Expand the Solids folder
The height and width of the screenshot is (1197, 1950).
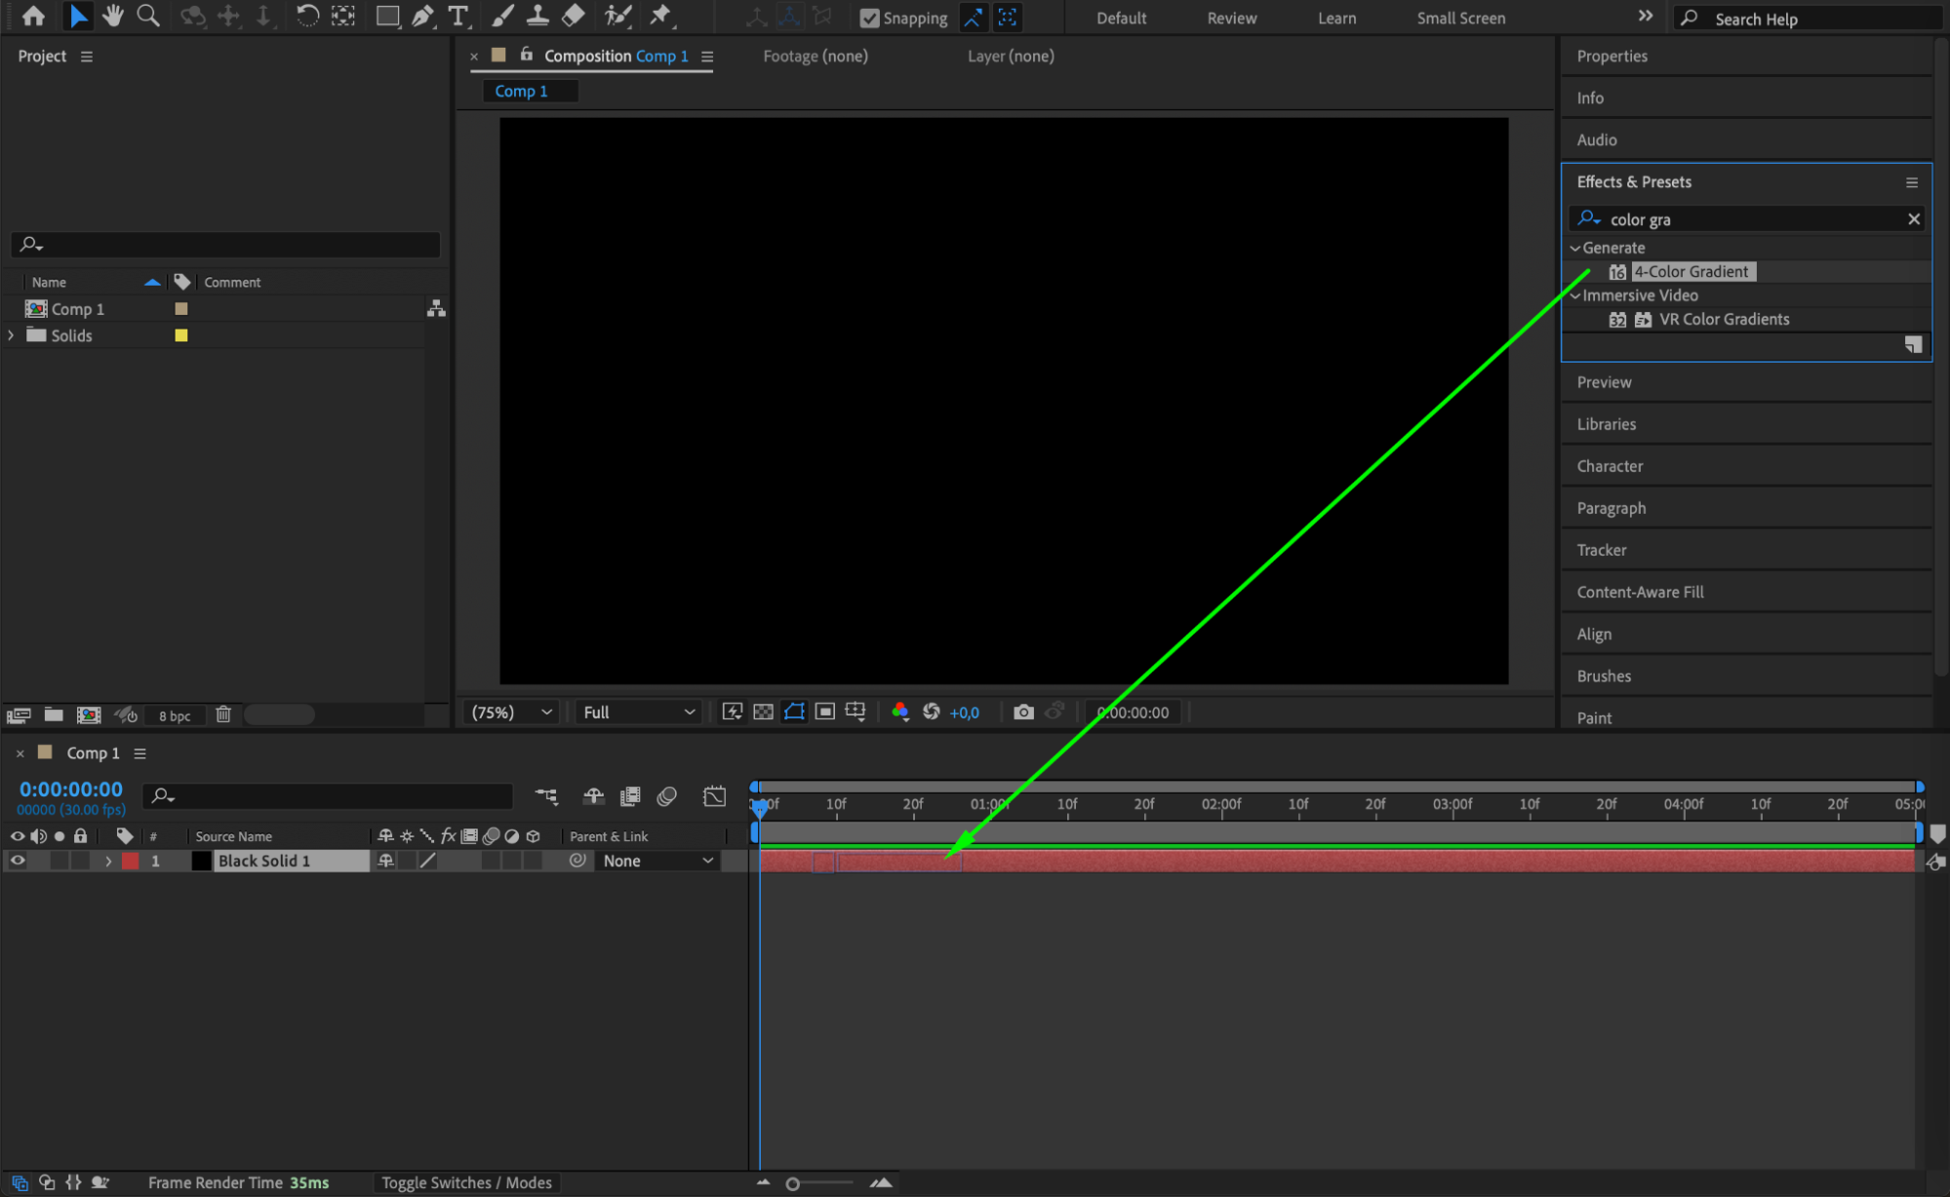point(12,335)
